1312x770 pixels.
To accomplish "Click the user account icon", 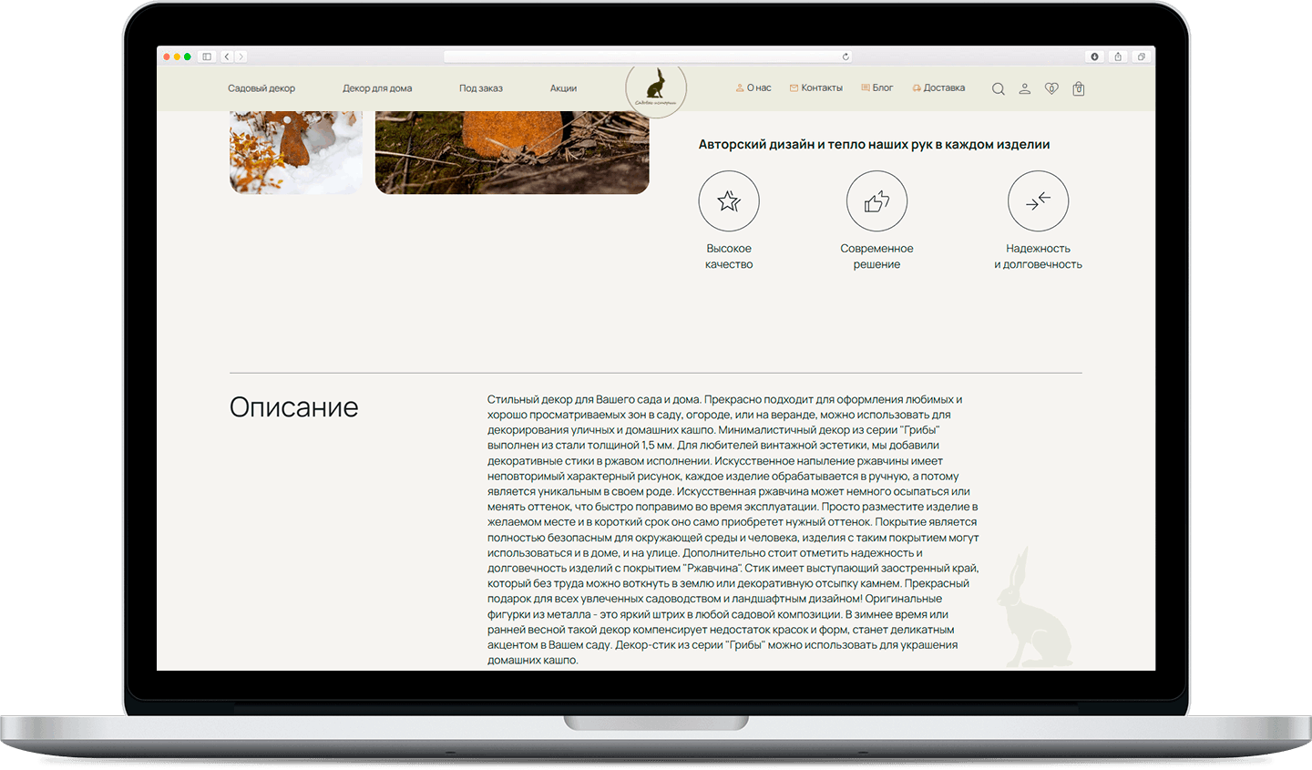I will coord(1024,87).
